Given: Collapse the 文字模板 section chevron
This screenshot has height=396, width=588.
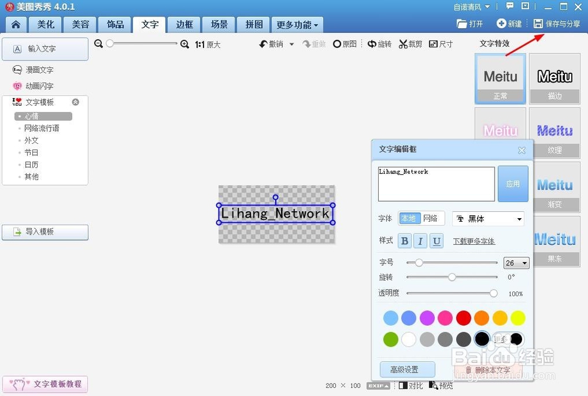Looking at the screenshot, I should point(75,102).
